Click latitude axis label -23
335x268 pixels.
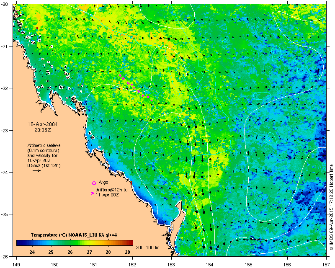click(5, 130)
